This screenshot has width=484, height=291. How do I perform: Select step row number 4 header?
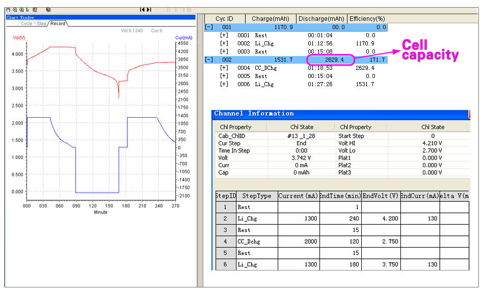coord(226,241)
